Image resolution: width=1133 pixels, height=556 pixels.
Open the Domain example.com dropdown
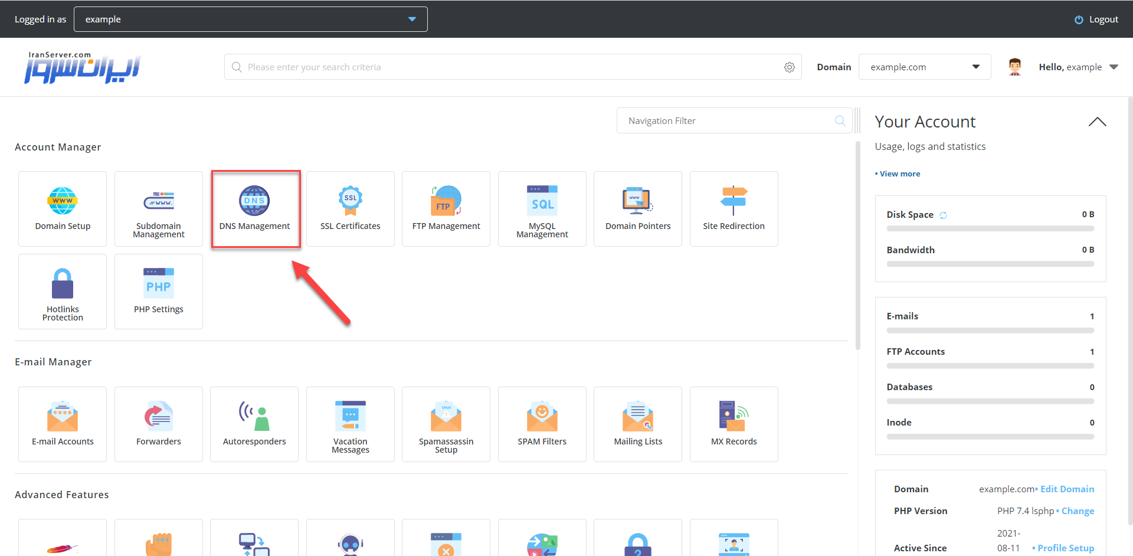925,67
